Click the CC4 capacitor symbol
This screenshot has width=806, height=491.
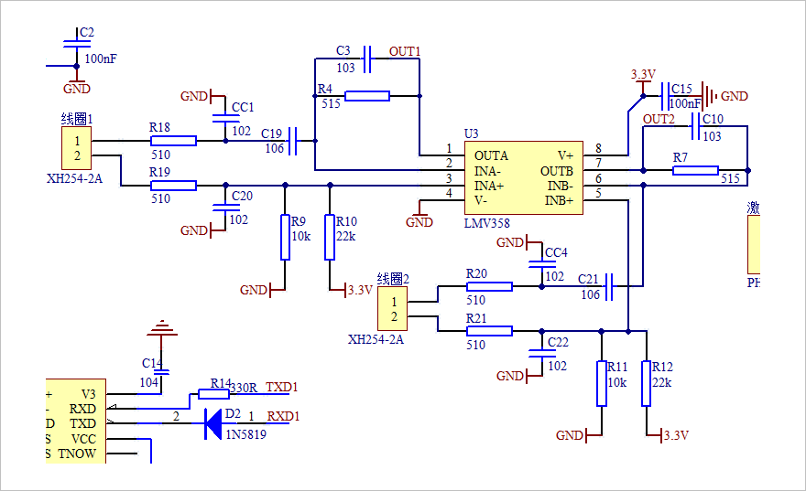coord(542,264)
